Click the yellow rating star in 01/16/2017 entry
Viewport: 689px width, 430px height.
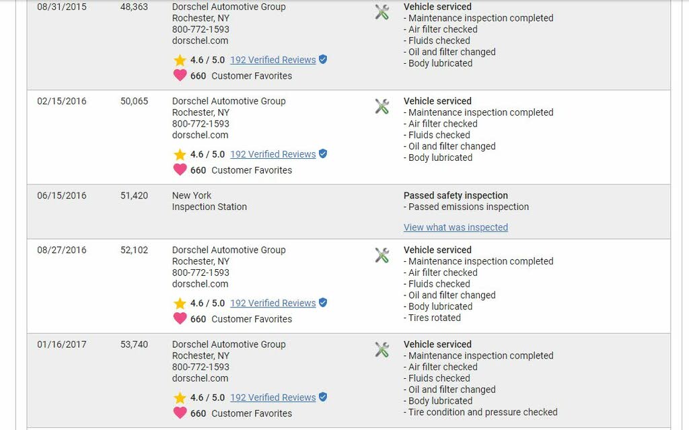(x=180, y=398)
